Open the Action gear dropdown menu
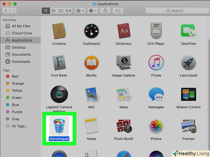The image size is (210, 157). coord(93,11)
